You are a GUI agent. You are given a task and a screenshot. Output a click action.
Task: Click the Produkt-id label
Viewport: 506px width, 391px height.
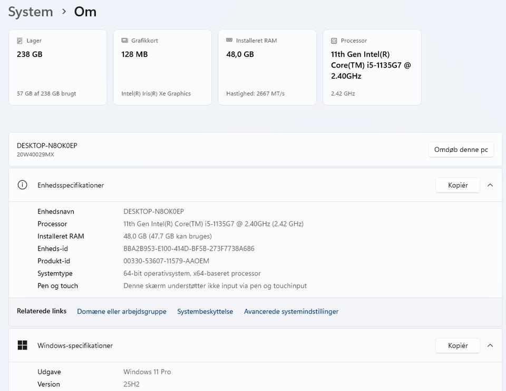point(54,261)
